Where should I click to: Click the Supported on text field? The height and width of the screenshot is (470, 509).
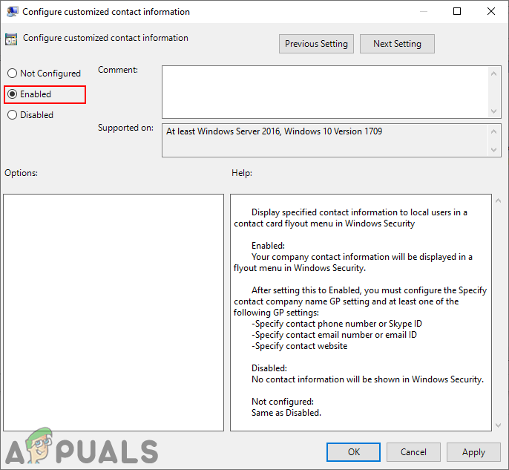(325, 140)
